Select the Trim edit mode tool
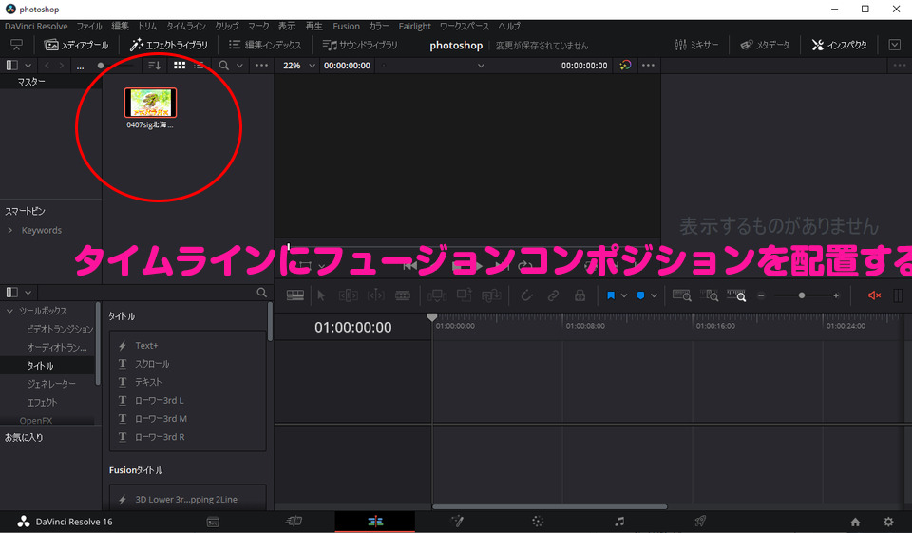This screenshot has height=533, width=912. tap(348, 295)
